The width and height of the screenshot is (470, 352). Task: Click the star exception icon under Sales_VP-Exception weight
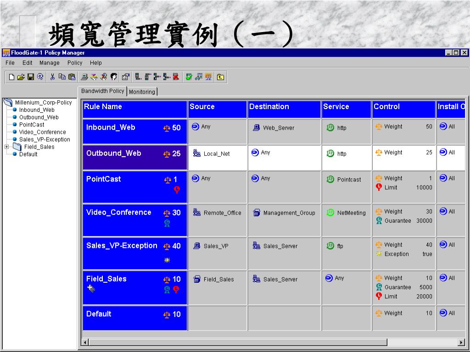coord(167,260)
